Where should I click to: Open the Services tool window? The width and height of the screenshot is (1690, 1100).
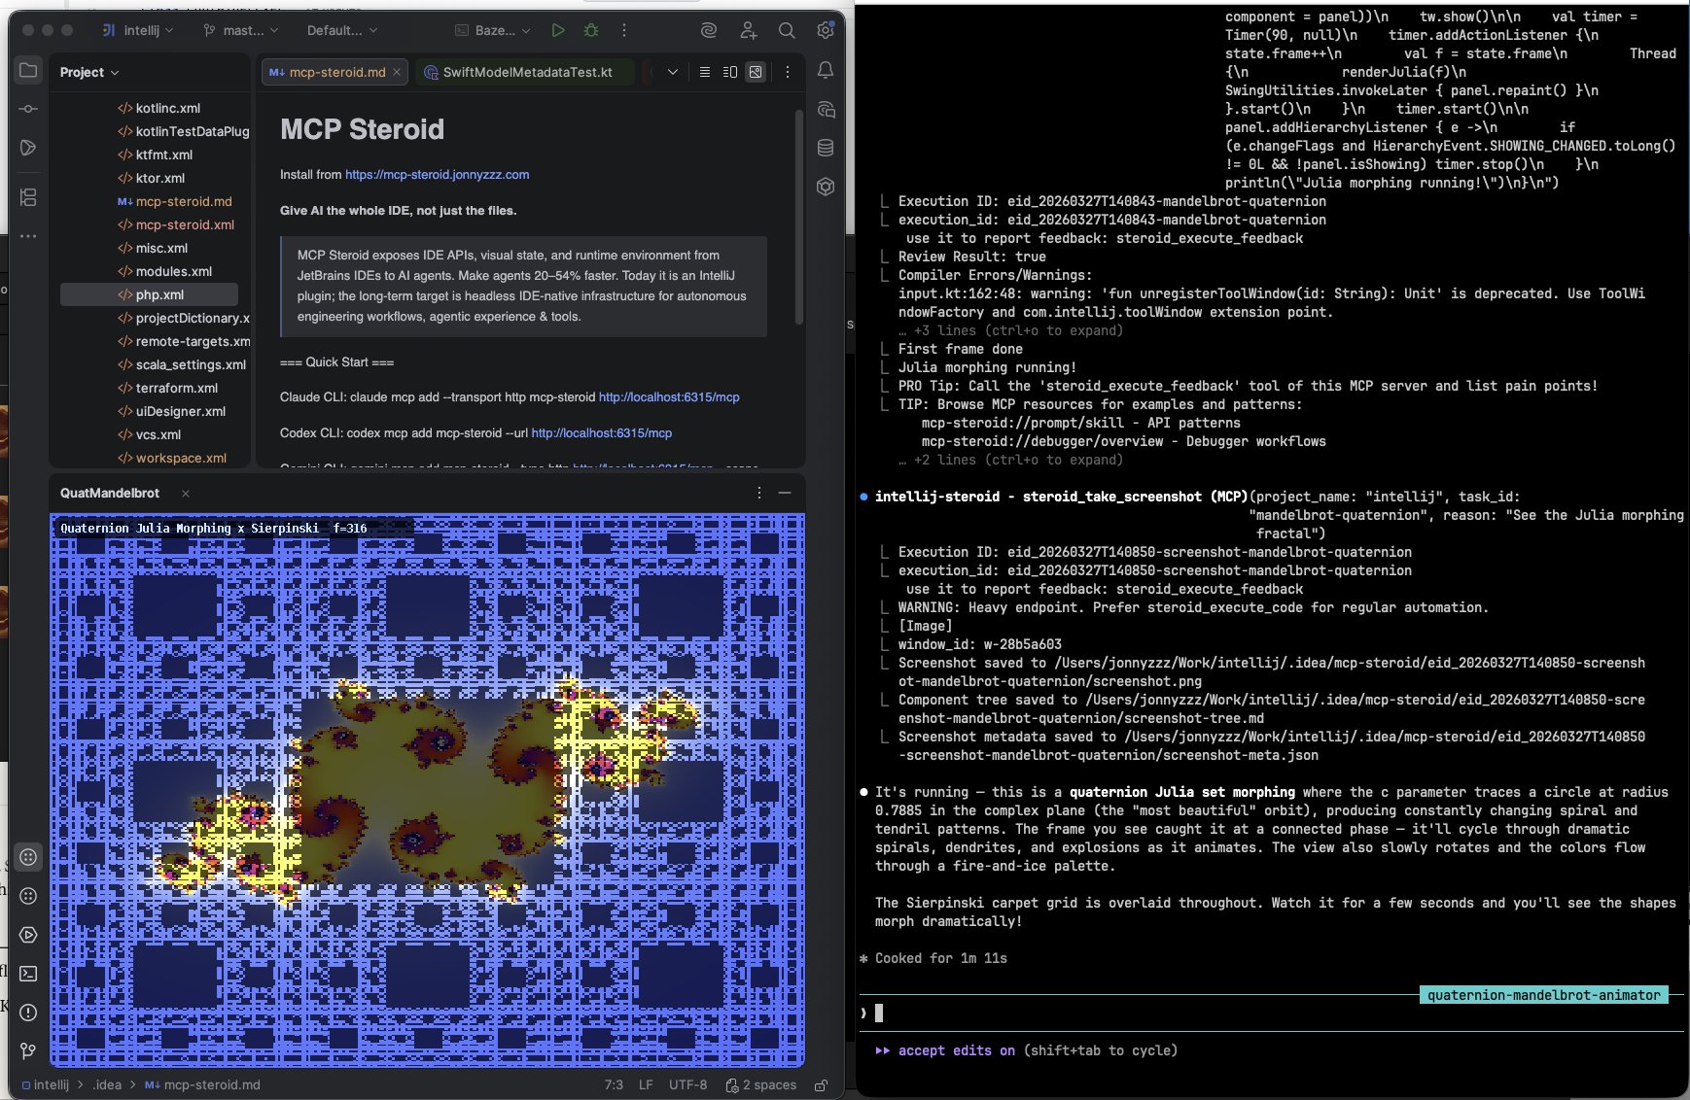click(28, 935)
